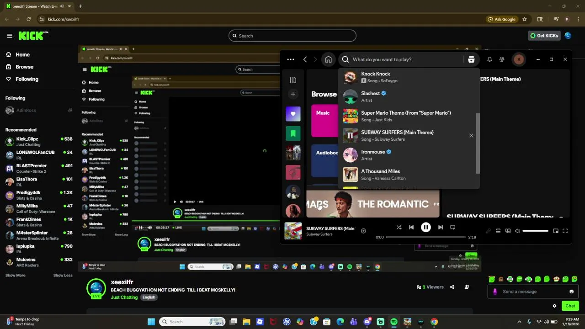The height and width of the screenshot is (329, 585).
Task: Click the share icon next to Viewers
Action: [x=452, y=287]
